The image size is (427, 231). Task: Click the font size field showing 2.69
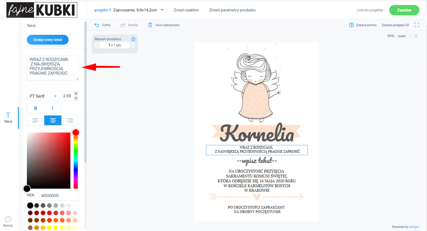point(67,96)
